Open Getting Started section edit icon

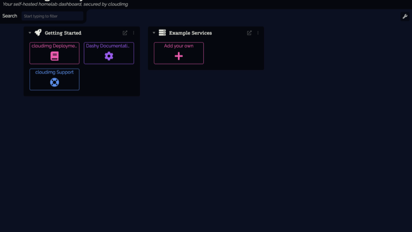(125, 33)
